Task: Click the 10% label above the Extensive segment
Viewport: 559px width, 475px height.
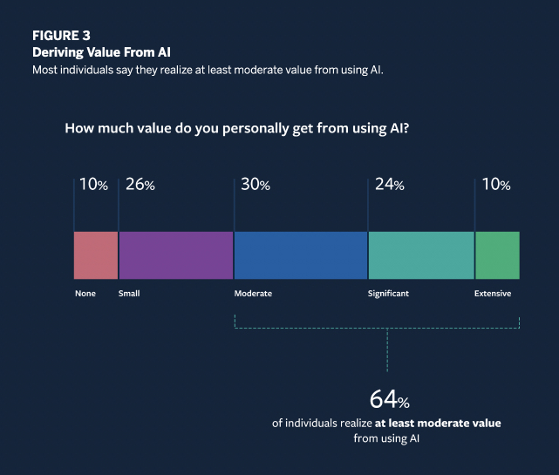Action: click(495, 185)
